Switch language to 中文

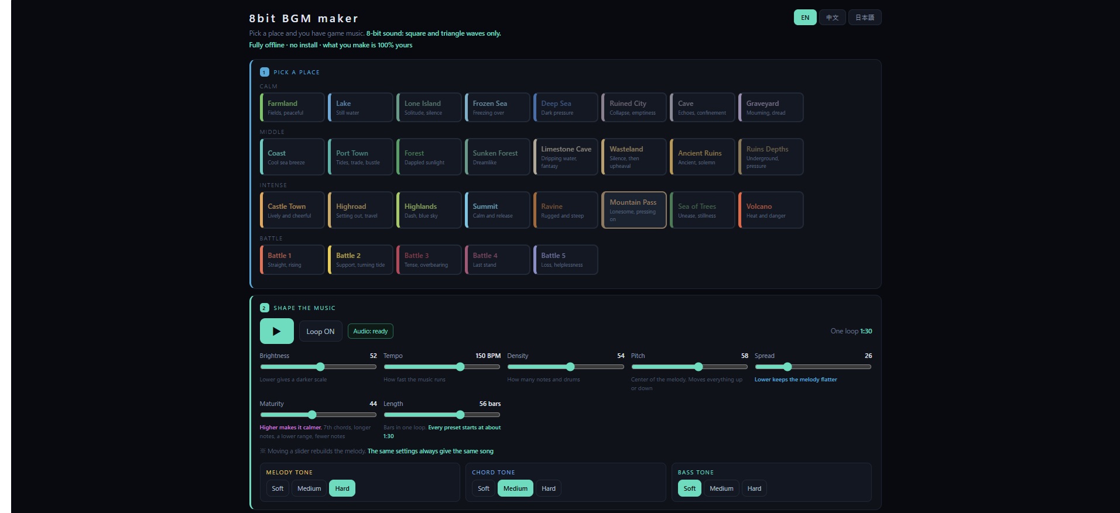pos(832,18)
